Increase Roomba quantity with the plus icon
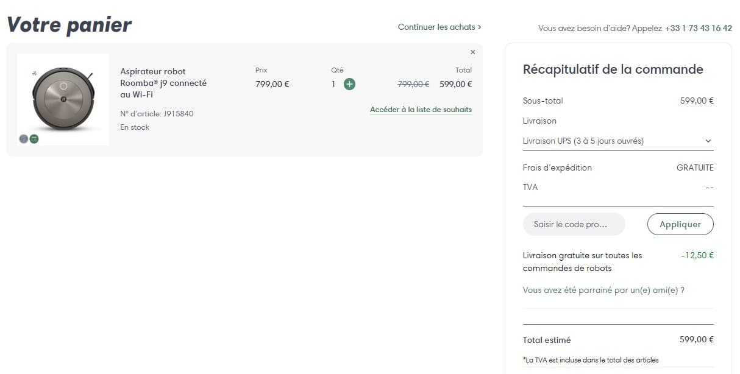The width and height of the screenshot is (740, 374). (x=349, y=84)
